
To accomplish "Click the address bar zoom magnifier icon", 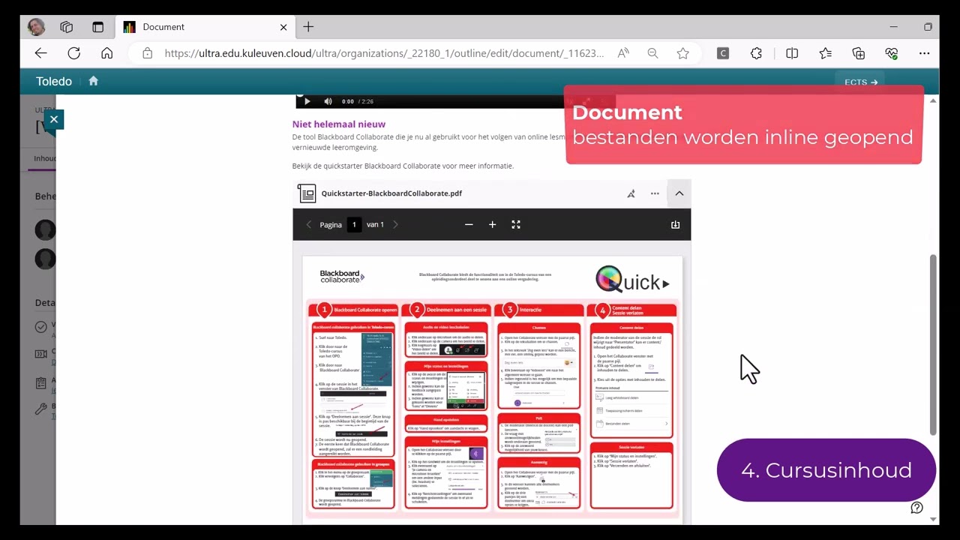I will point(652,53).
